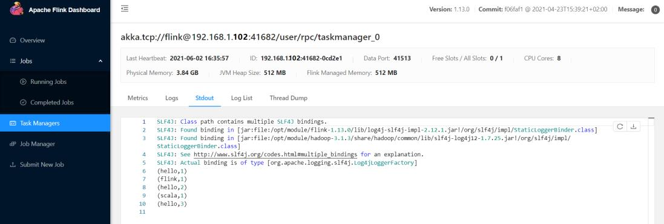Open the Logs tab

coord(171,98)
